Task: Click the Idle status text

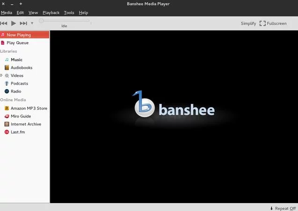Action: coord(64,26)
